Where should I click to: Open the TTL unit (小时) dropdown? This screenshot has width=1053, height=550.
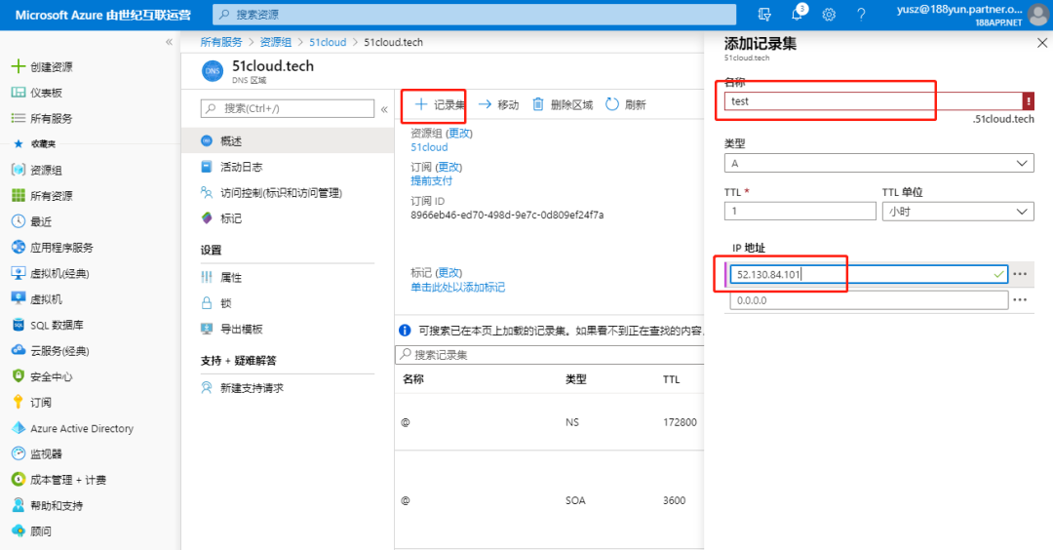click(957, 212)
